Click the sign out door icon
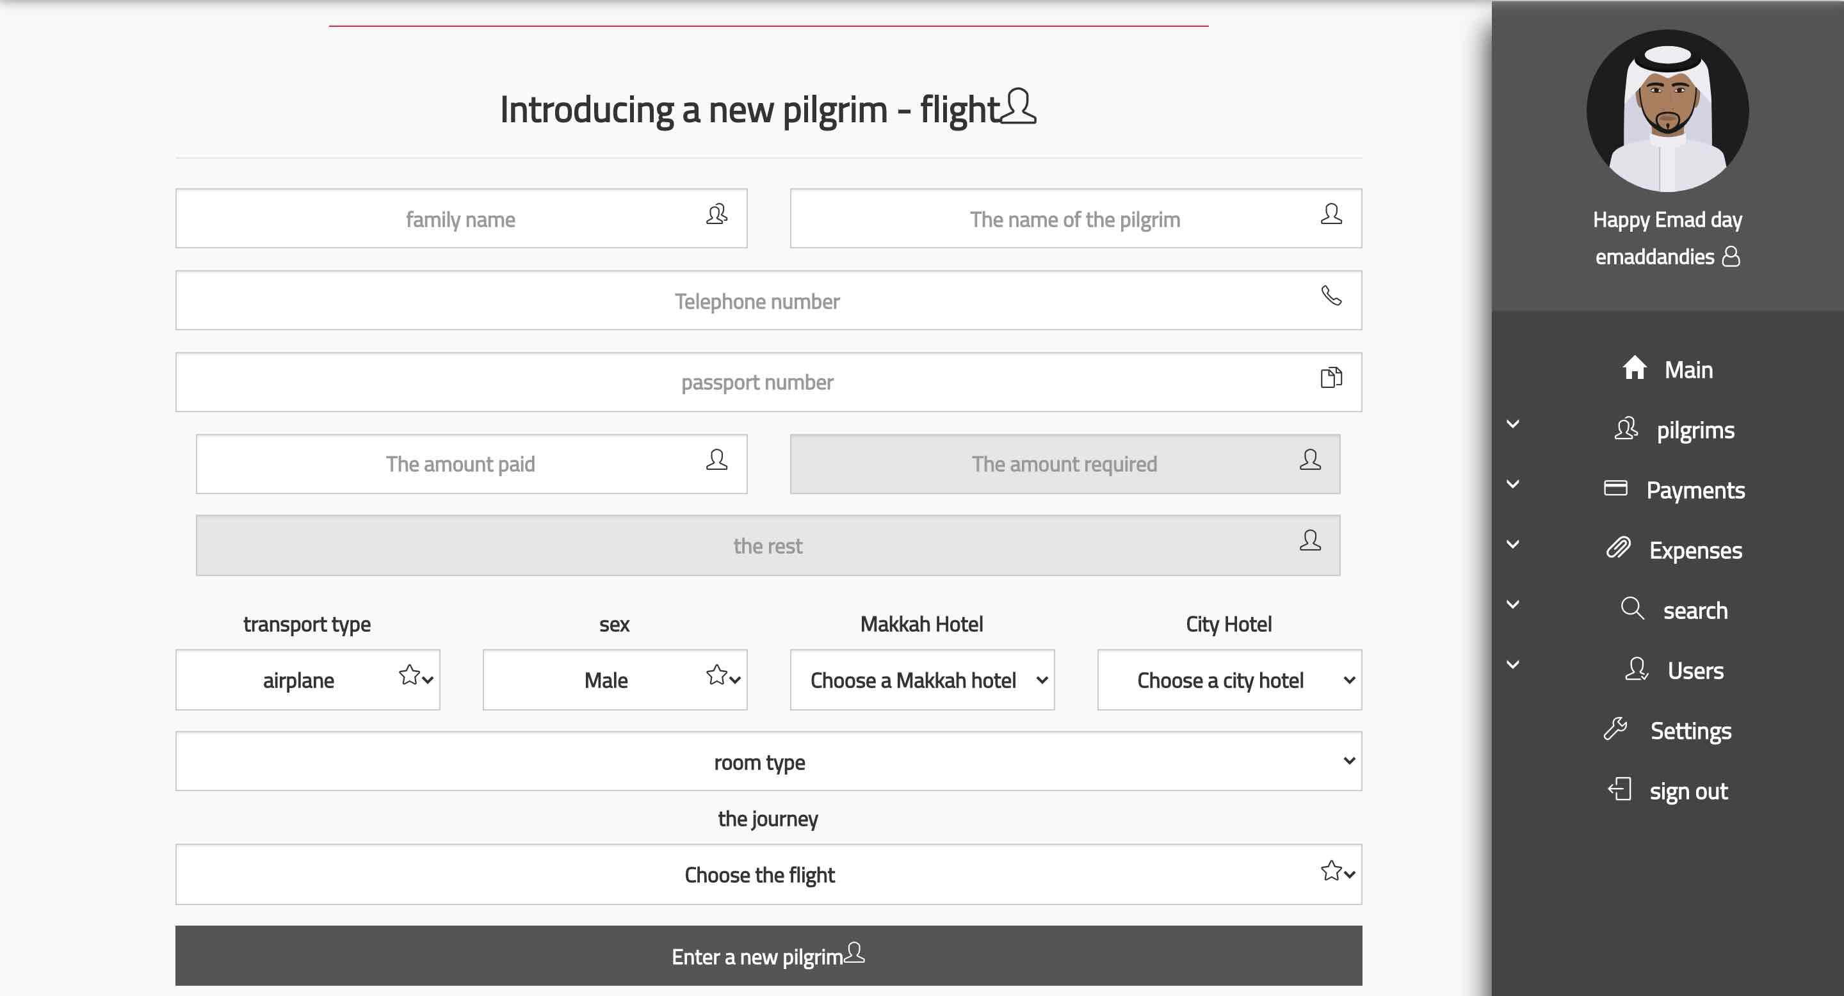Viewport: 1844px width, 996px height. click(x=1619, y=789)
